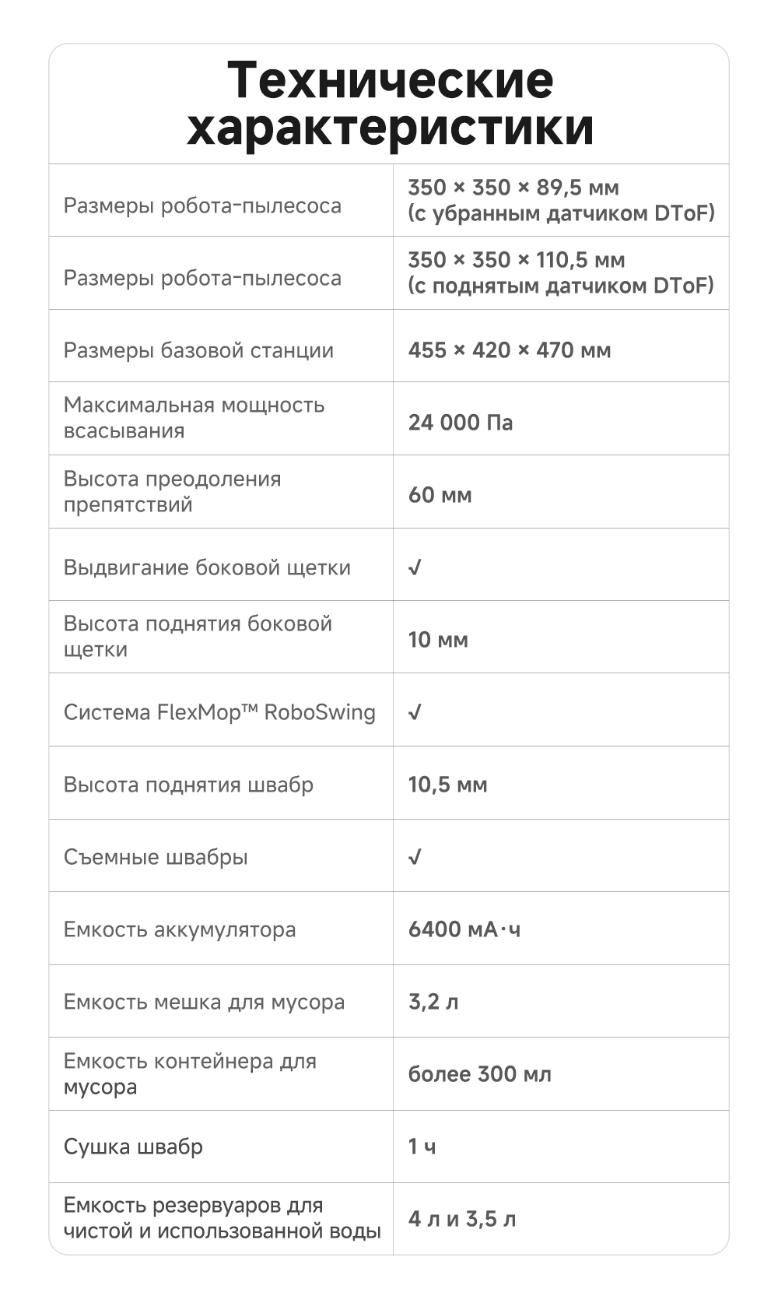Click the "Съемные швабры" label
778x1289 pixels.
click(x=156, y=857)
